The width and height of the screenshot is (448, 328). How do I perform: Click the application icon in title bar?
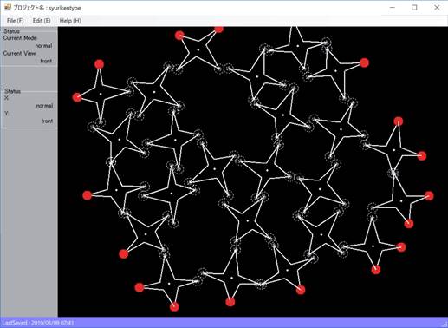coord(8,7)
